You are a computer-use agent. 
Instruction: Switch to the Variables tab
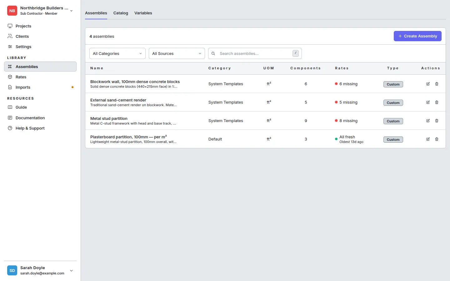coord(143,13)
